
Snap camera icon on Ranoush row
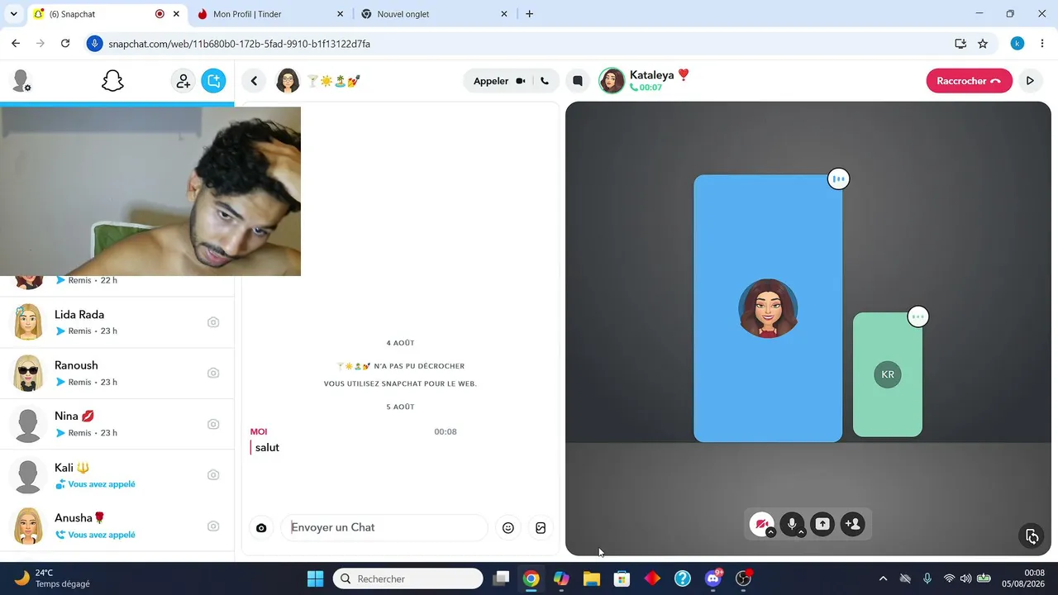(213, 373)
